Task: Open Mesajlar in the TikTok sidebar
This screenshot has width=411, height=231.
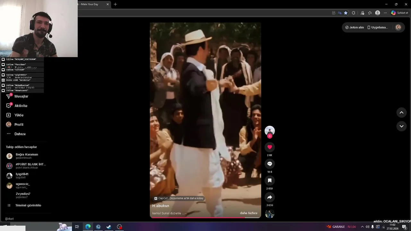Action: tap(17, 96)
